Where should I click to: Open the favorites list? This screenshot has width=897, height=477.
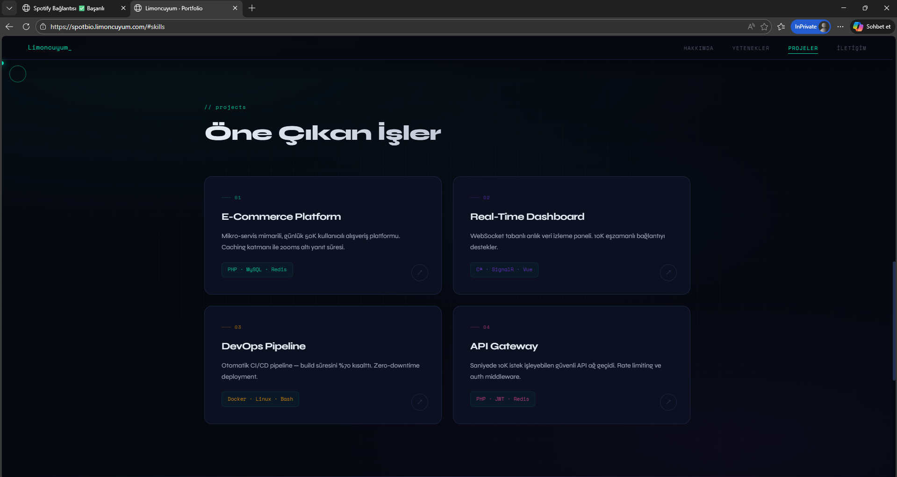click(781, 27)
